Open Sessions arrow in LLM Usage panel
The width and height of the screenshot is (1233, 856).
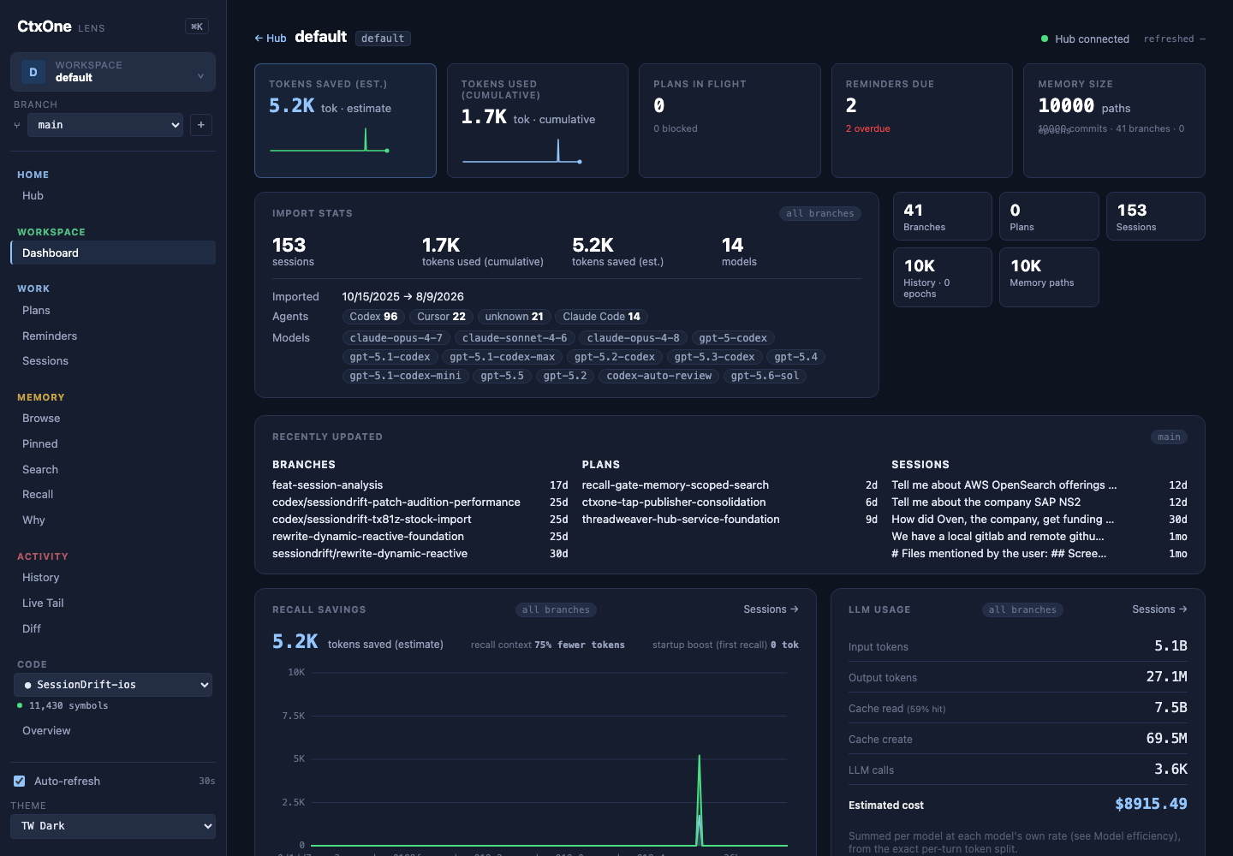[1159, 609]
